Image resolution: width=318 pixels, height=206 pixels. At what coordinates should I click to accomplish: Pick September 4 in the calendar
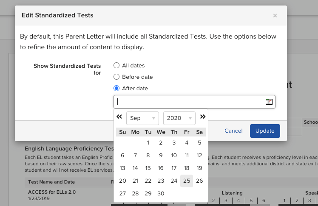pos(187,143)
